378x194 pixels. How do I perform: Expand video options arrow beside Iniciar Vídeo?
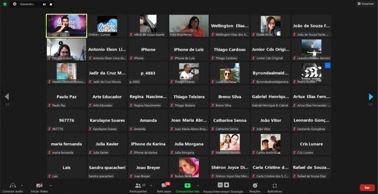click(x=51, y=185)
